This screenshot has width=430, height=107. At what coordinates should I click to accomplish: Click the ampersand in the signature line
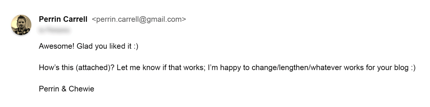pyautogui.click(x=64, y=89)
